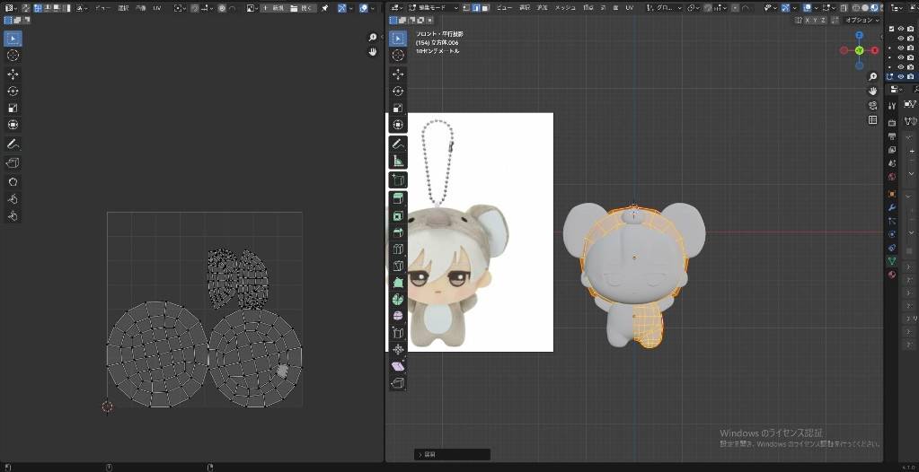Image resolution: width=919 pixels, height=472 pixels.
Task: Activate the Knife tool in 3D viewport
Action: 398,265
